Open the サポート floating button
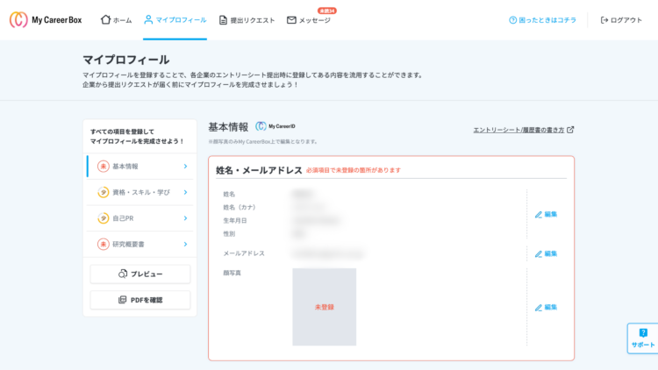This screenshot has width=658, height=370. pos(643,338)
